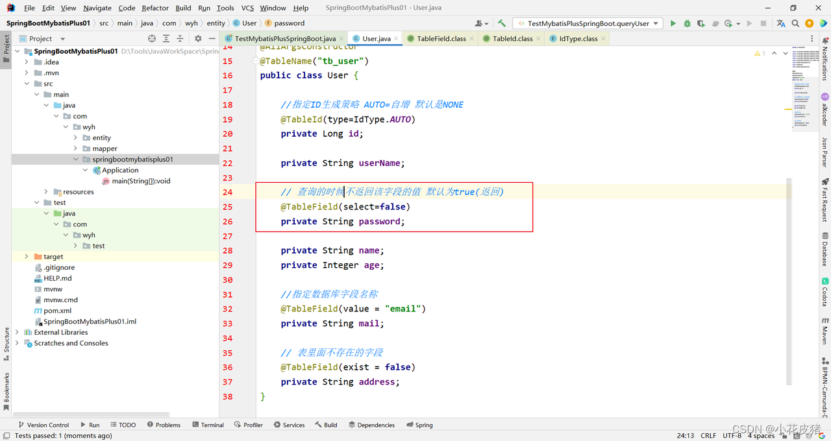Viewport: 831px width, 441px height.
Task: Expand External Libraries node
Action: pos(17,333)
